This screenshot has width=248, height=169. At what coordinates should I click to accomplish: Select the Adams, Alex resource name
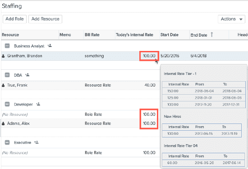(x=18, y=123)
